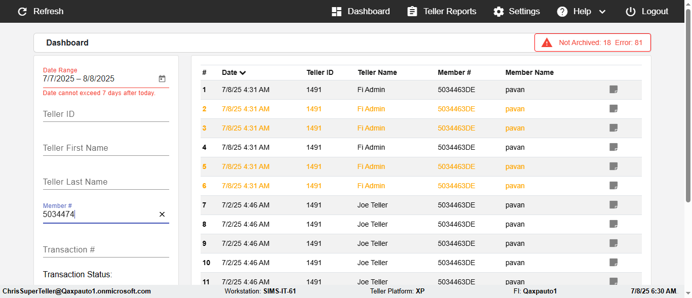This screenshot has width=692, height=298.
Task: Clear the Member # field with X
Action: tap(162, 215)
